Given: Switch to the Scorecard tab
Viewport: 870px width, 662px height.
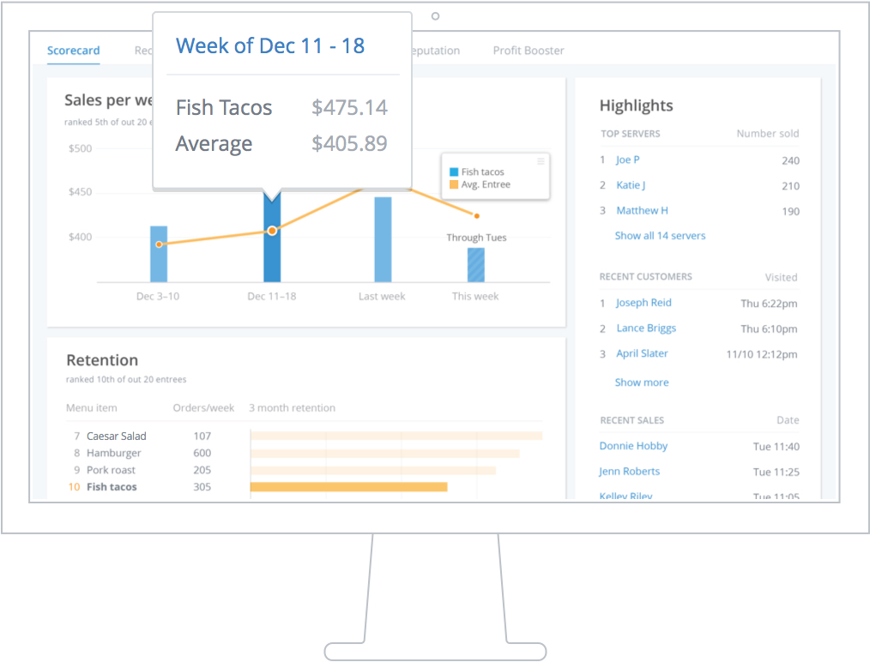Looking at the screenshot, I should tap(73, 51).
